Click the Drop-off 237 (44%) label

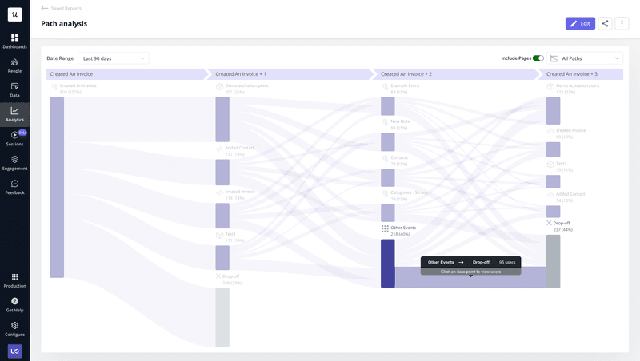click(x=563, y=227)
